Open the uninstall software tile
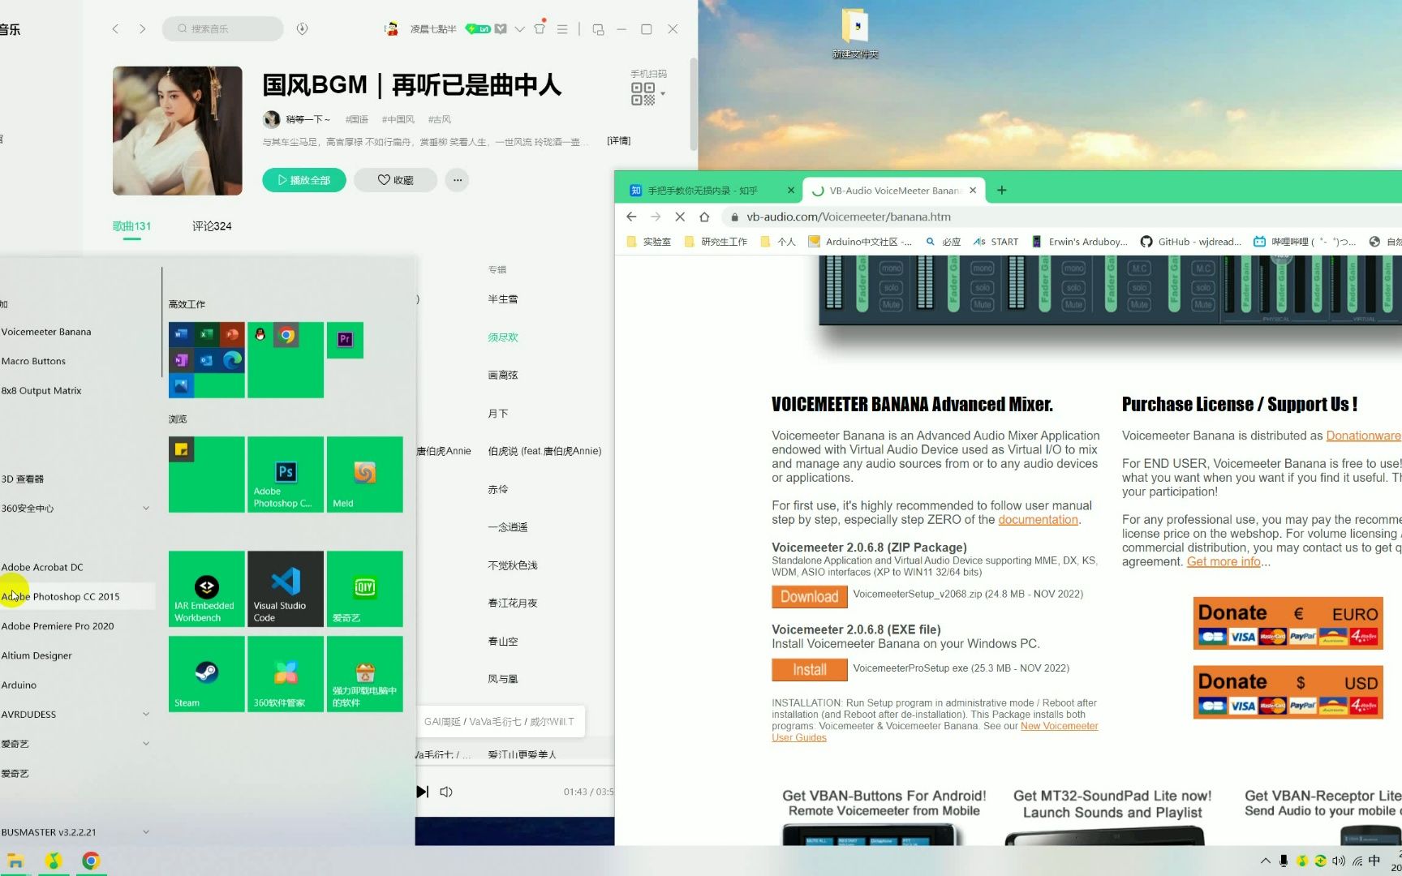 tap(365, 674)
